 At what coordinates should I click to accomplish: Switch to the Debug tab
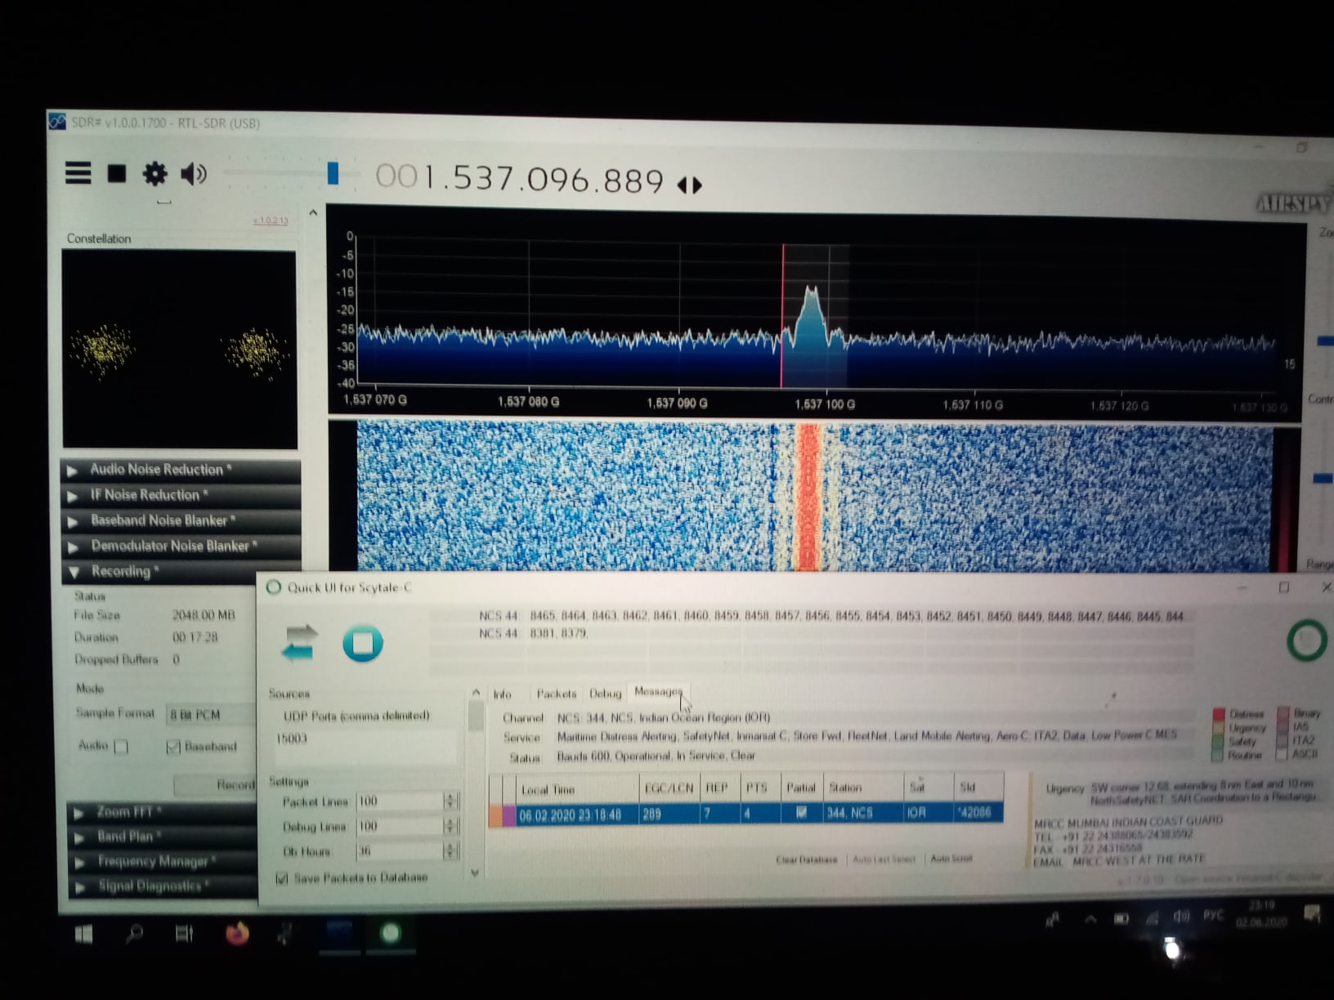605,694
